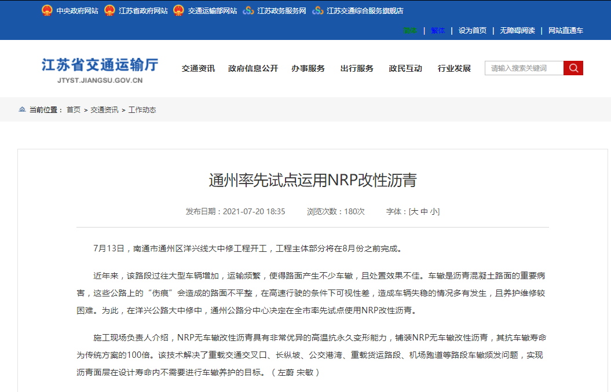Open the 交通运输部网站 link
This screenshot has height=392, width=611.
[213, 11]
